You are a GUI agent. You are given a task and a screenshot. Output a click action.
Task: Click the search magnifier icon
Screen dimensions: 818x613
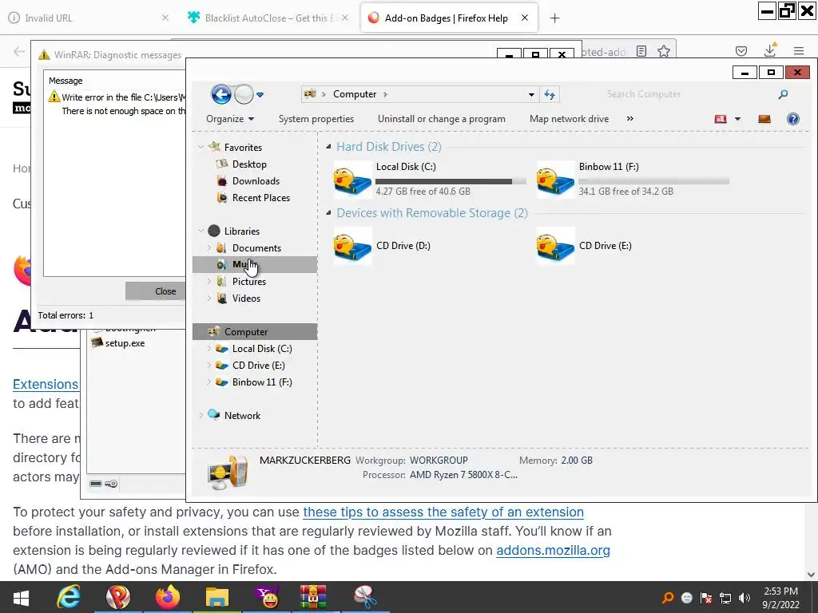(x=783, y=94)
